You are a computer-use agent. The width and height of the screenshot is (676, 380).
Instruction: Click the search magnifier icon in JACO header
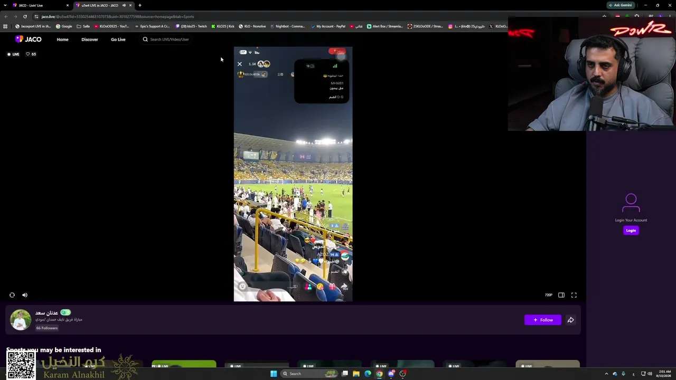point(145,39)
